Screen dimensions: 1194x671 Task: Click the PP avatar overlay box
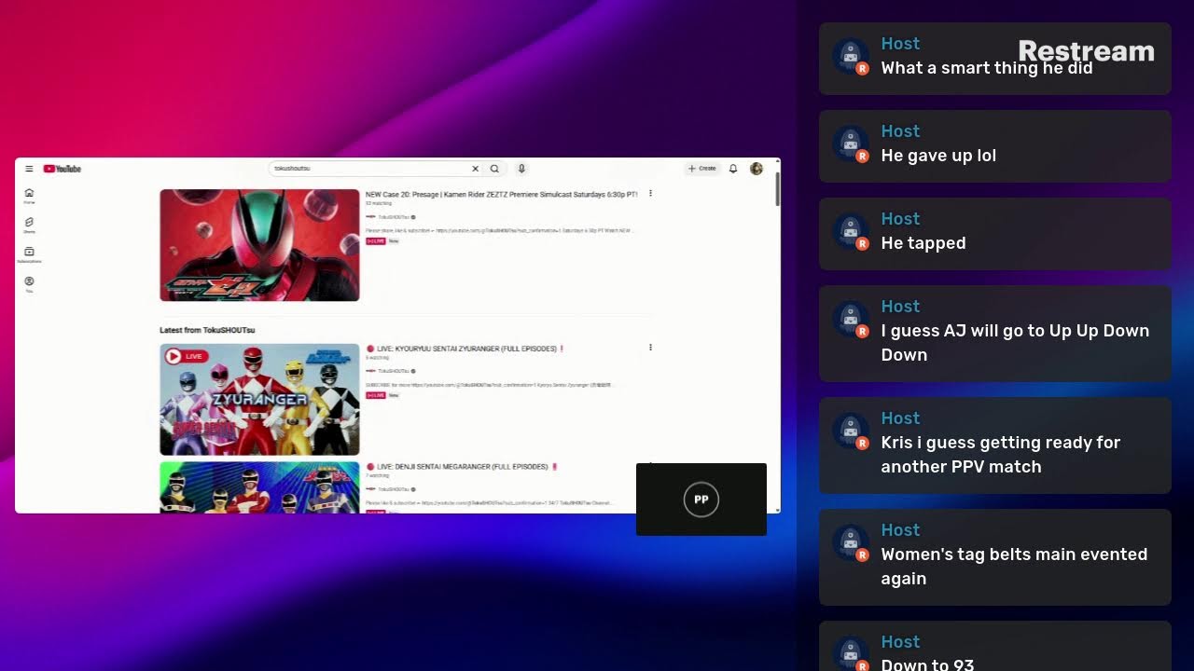[x=701, y=500]
